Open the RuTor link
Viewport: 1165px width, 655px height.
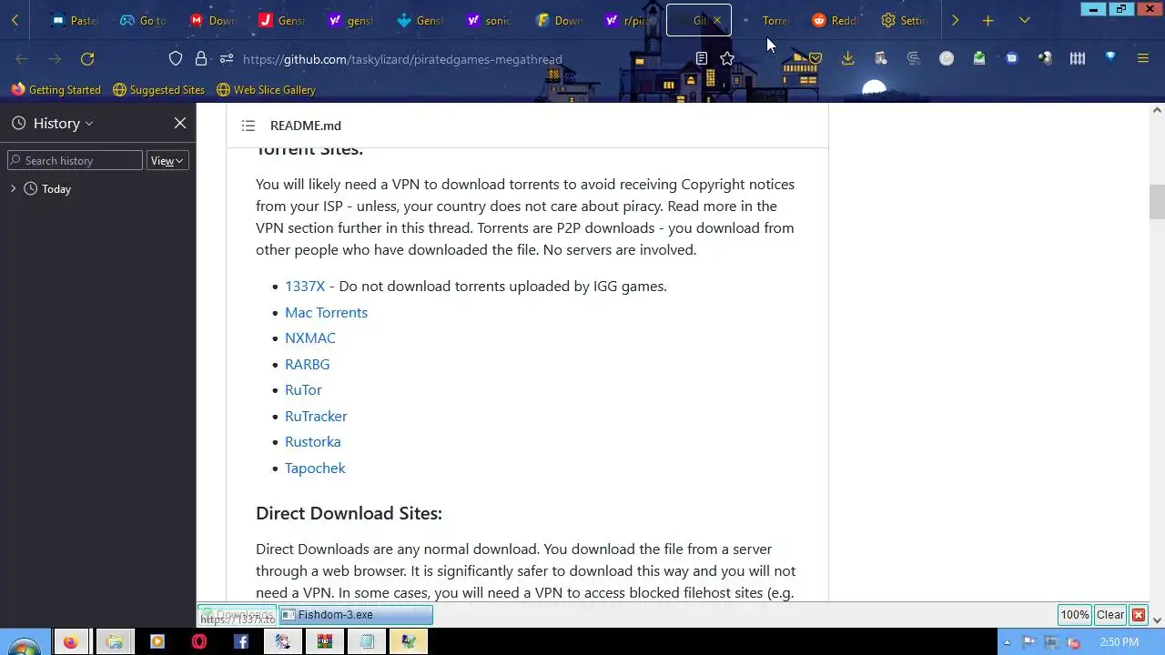[x=303, y=390]
